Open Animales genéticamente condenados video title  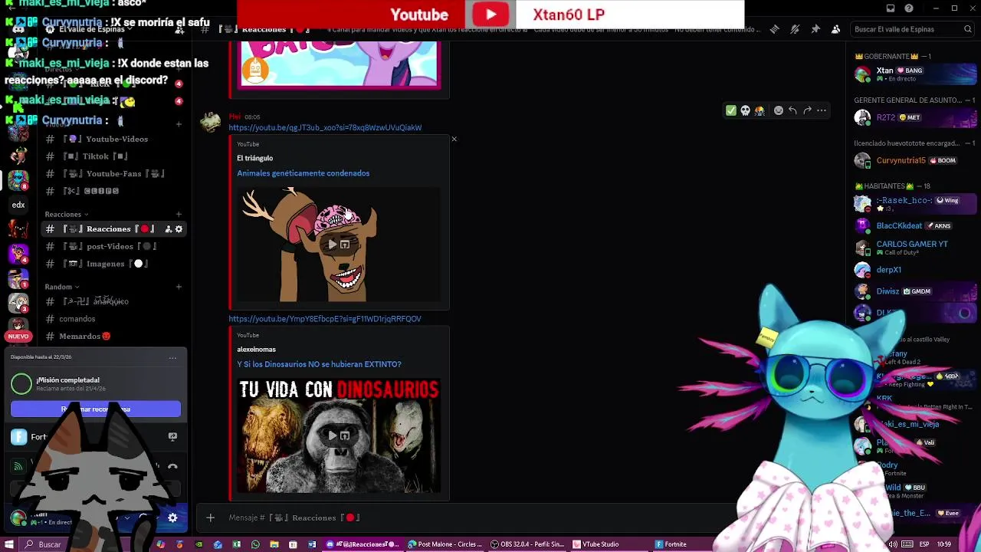pyautogui.click(x=303, y=173)
